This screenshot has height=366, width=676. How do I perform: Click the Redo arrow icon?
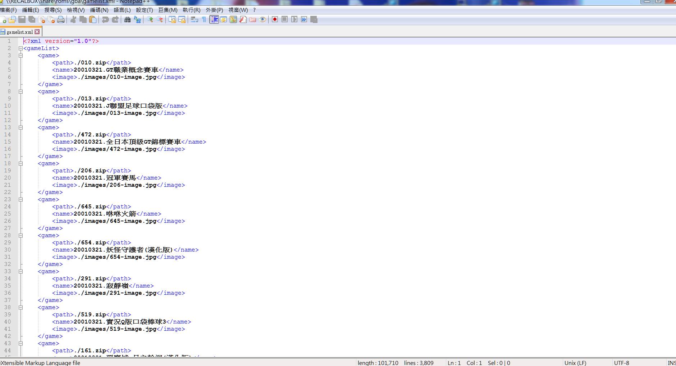115,19
